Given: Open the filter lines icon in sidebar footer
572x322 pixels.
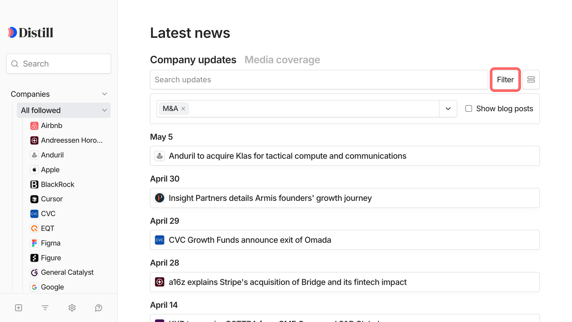Looking at the screenshot, I should tap(45, 308).
